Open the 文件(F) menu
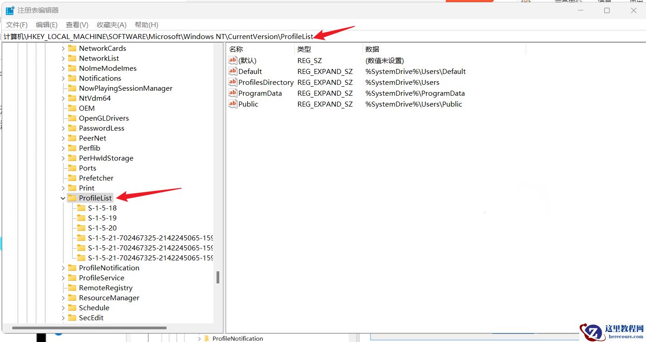The height and width of the screenshot is (342, 646). [17, 25]
